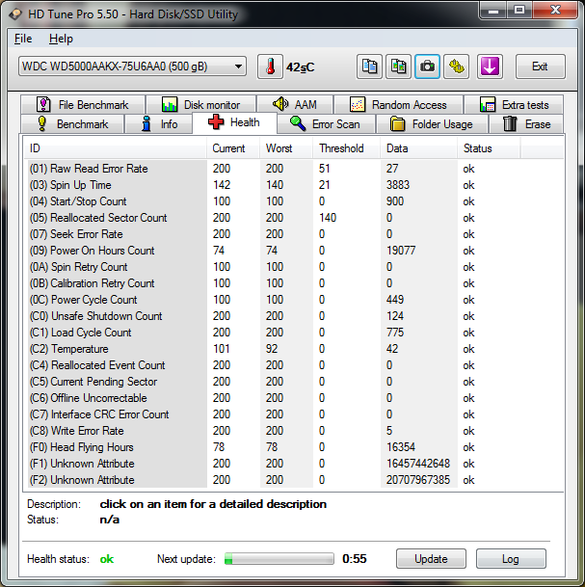Select the Health tab
The image size is (585, 587).
coord(234,122)
